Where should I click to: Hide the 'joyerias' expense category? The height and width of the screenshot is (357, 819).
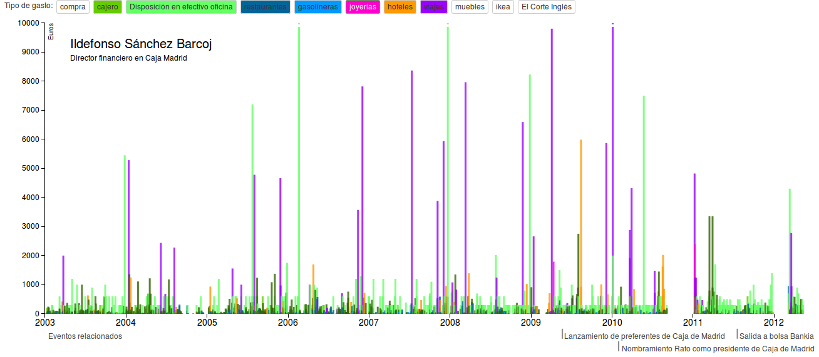pos(363,7)
